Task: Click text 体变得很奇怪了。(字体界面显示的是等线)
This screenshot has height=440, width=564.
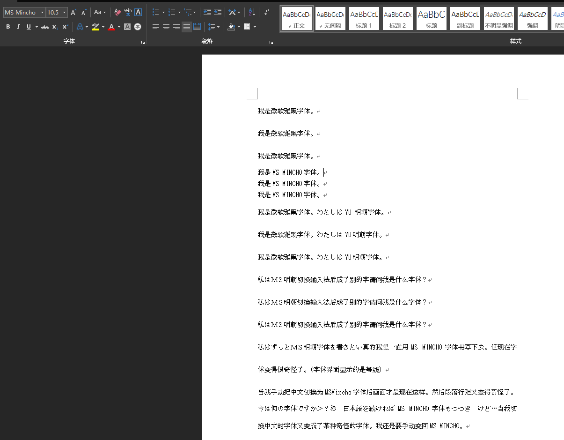Action: (x=320, y=370)
